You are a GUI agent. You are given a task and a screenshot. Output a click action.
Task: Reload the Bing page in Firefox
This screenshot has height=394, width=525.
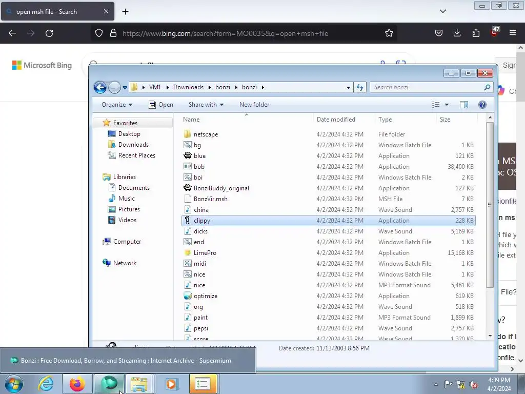point(49,33)
